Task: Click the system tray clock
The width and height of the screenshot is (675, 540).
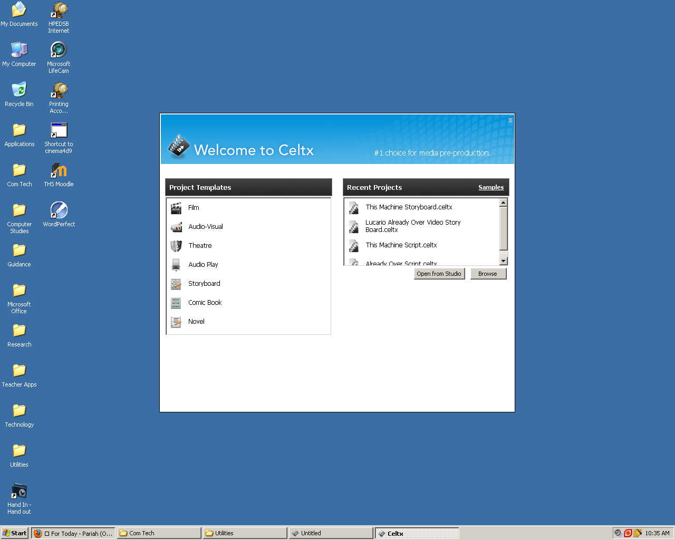Action: (657, 533)
